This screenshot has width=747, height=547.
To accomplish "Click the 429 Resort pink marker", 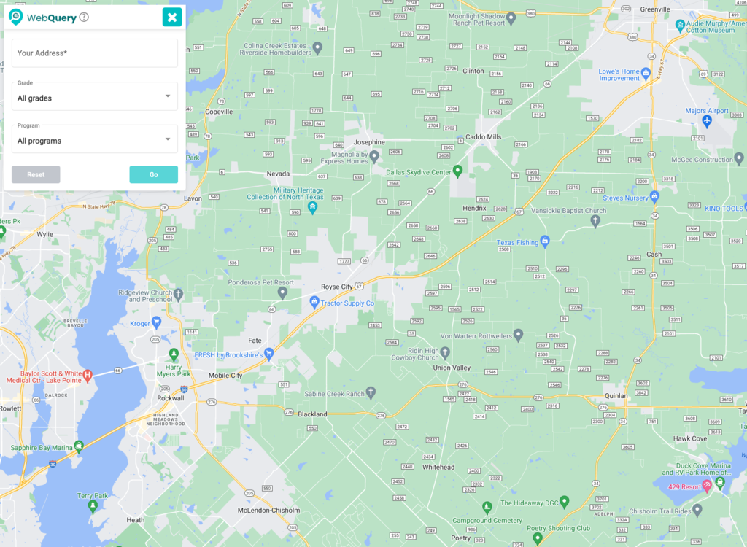I will point(706,485).
